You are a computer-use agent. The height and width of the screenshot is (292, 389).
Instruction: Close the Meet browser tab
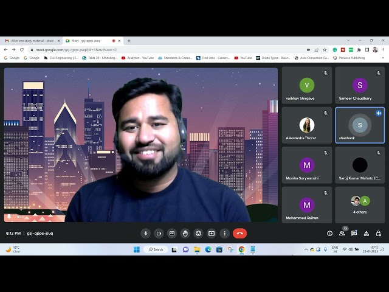tap(119, 41)
